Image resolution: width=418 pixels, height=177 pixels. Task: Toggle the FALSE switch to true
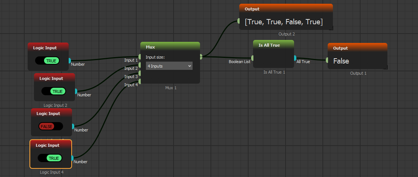[50, 126]
